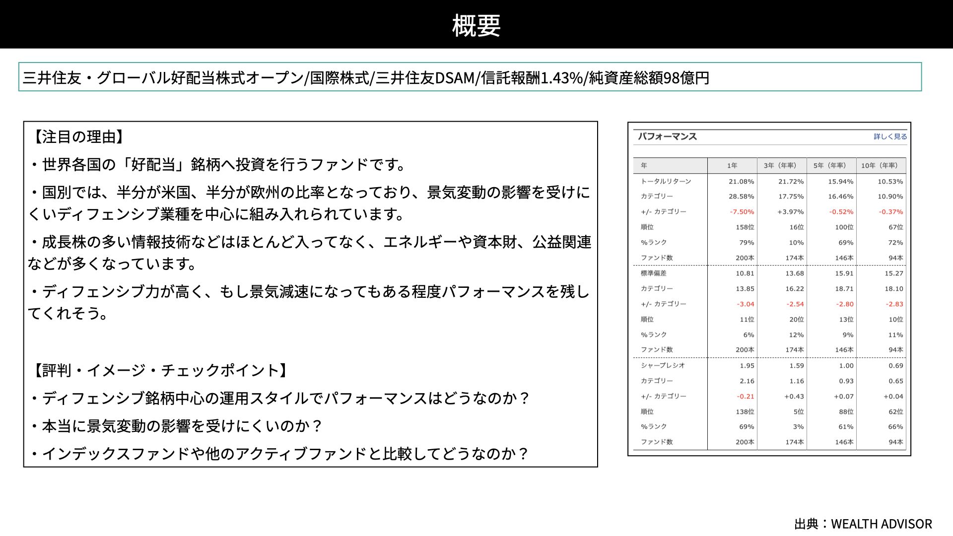Select the 16位 rank cell

coord(796,227)
